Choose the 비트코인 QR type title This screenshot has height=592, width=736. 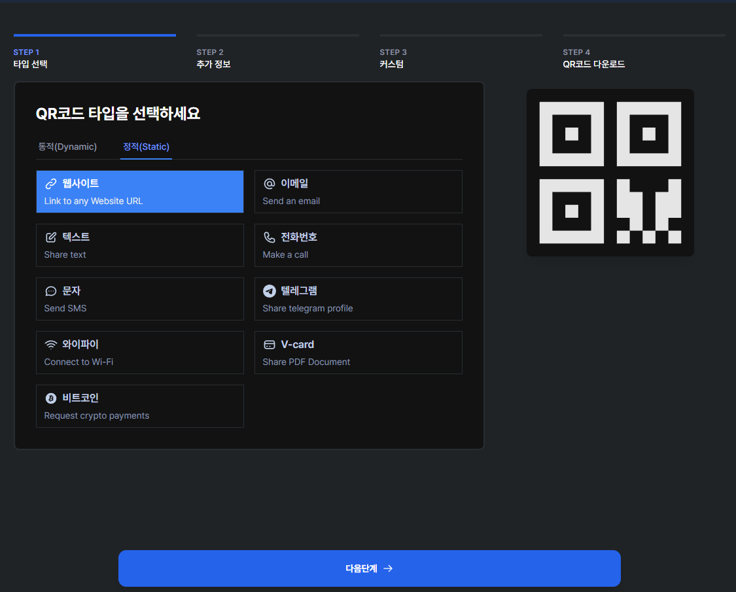coord(80,398)
